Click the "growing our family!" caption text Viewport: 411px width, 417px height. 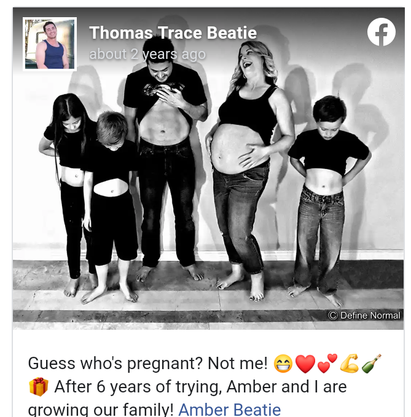coord(101,410)
